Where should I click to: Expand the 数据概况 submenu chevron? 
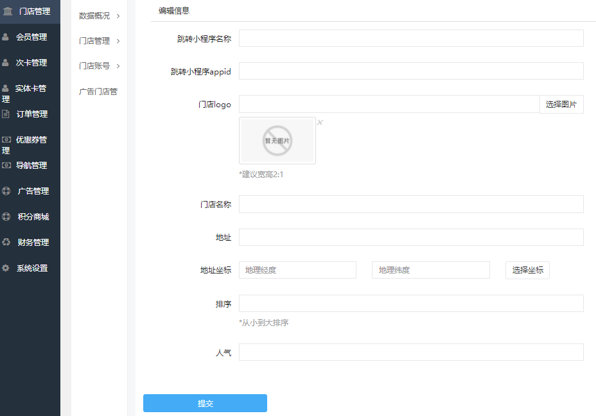(118, 16)
